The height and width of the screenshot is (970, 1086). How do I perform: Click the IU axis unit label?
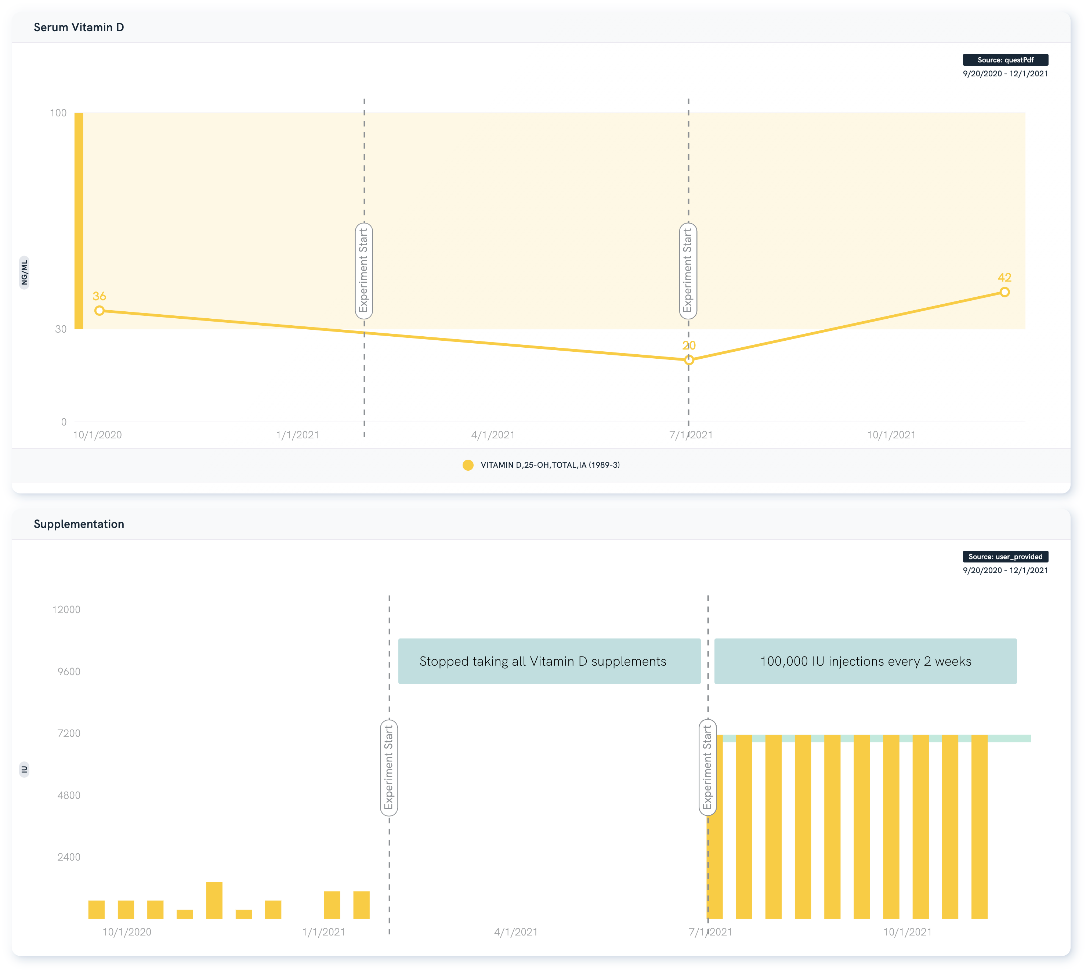(24, 770)
